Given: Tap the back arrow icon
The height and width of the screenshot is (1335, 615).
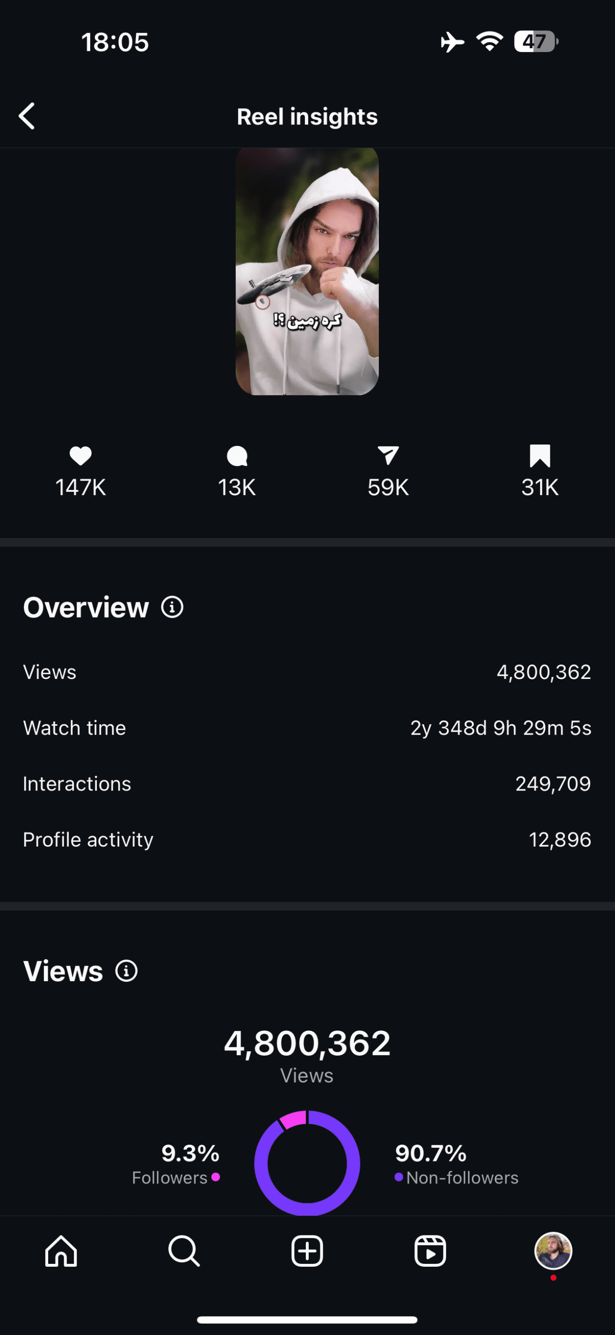Looking at the screenshot, I should (x=27, y=116).
